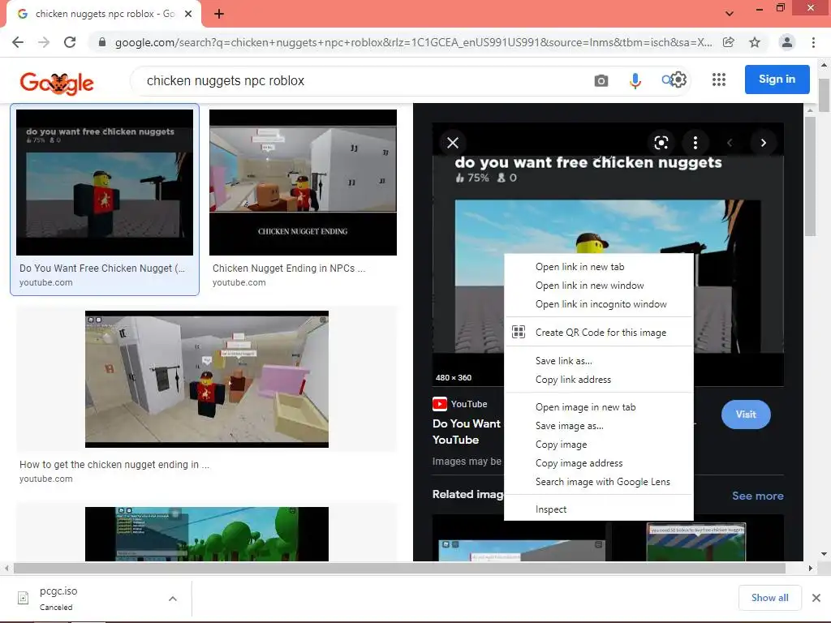Click the preview panel scrollbar thumb
831x623 pixels.
coord(810,176)
